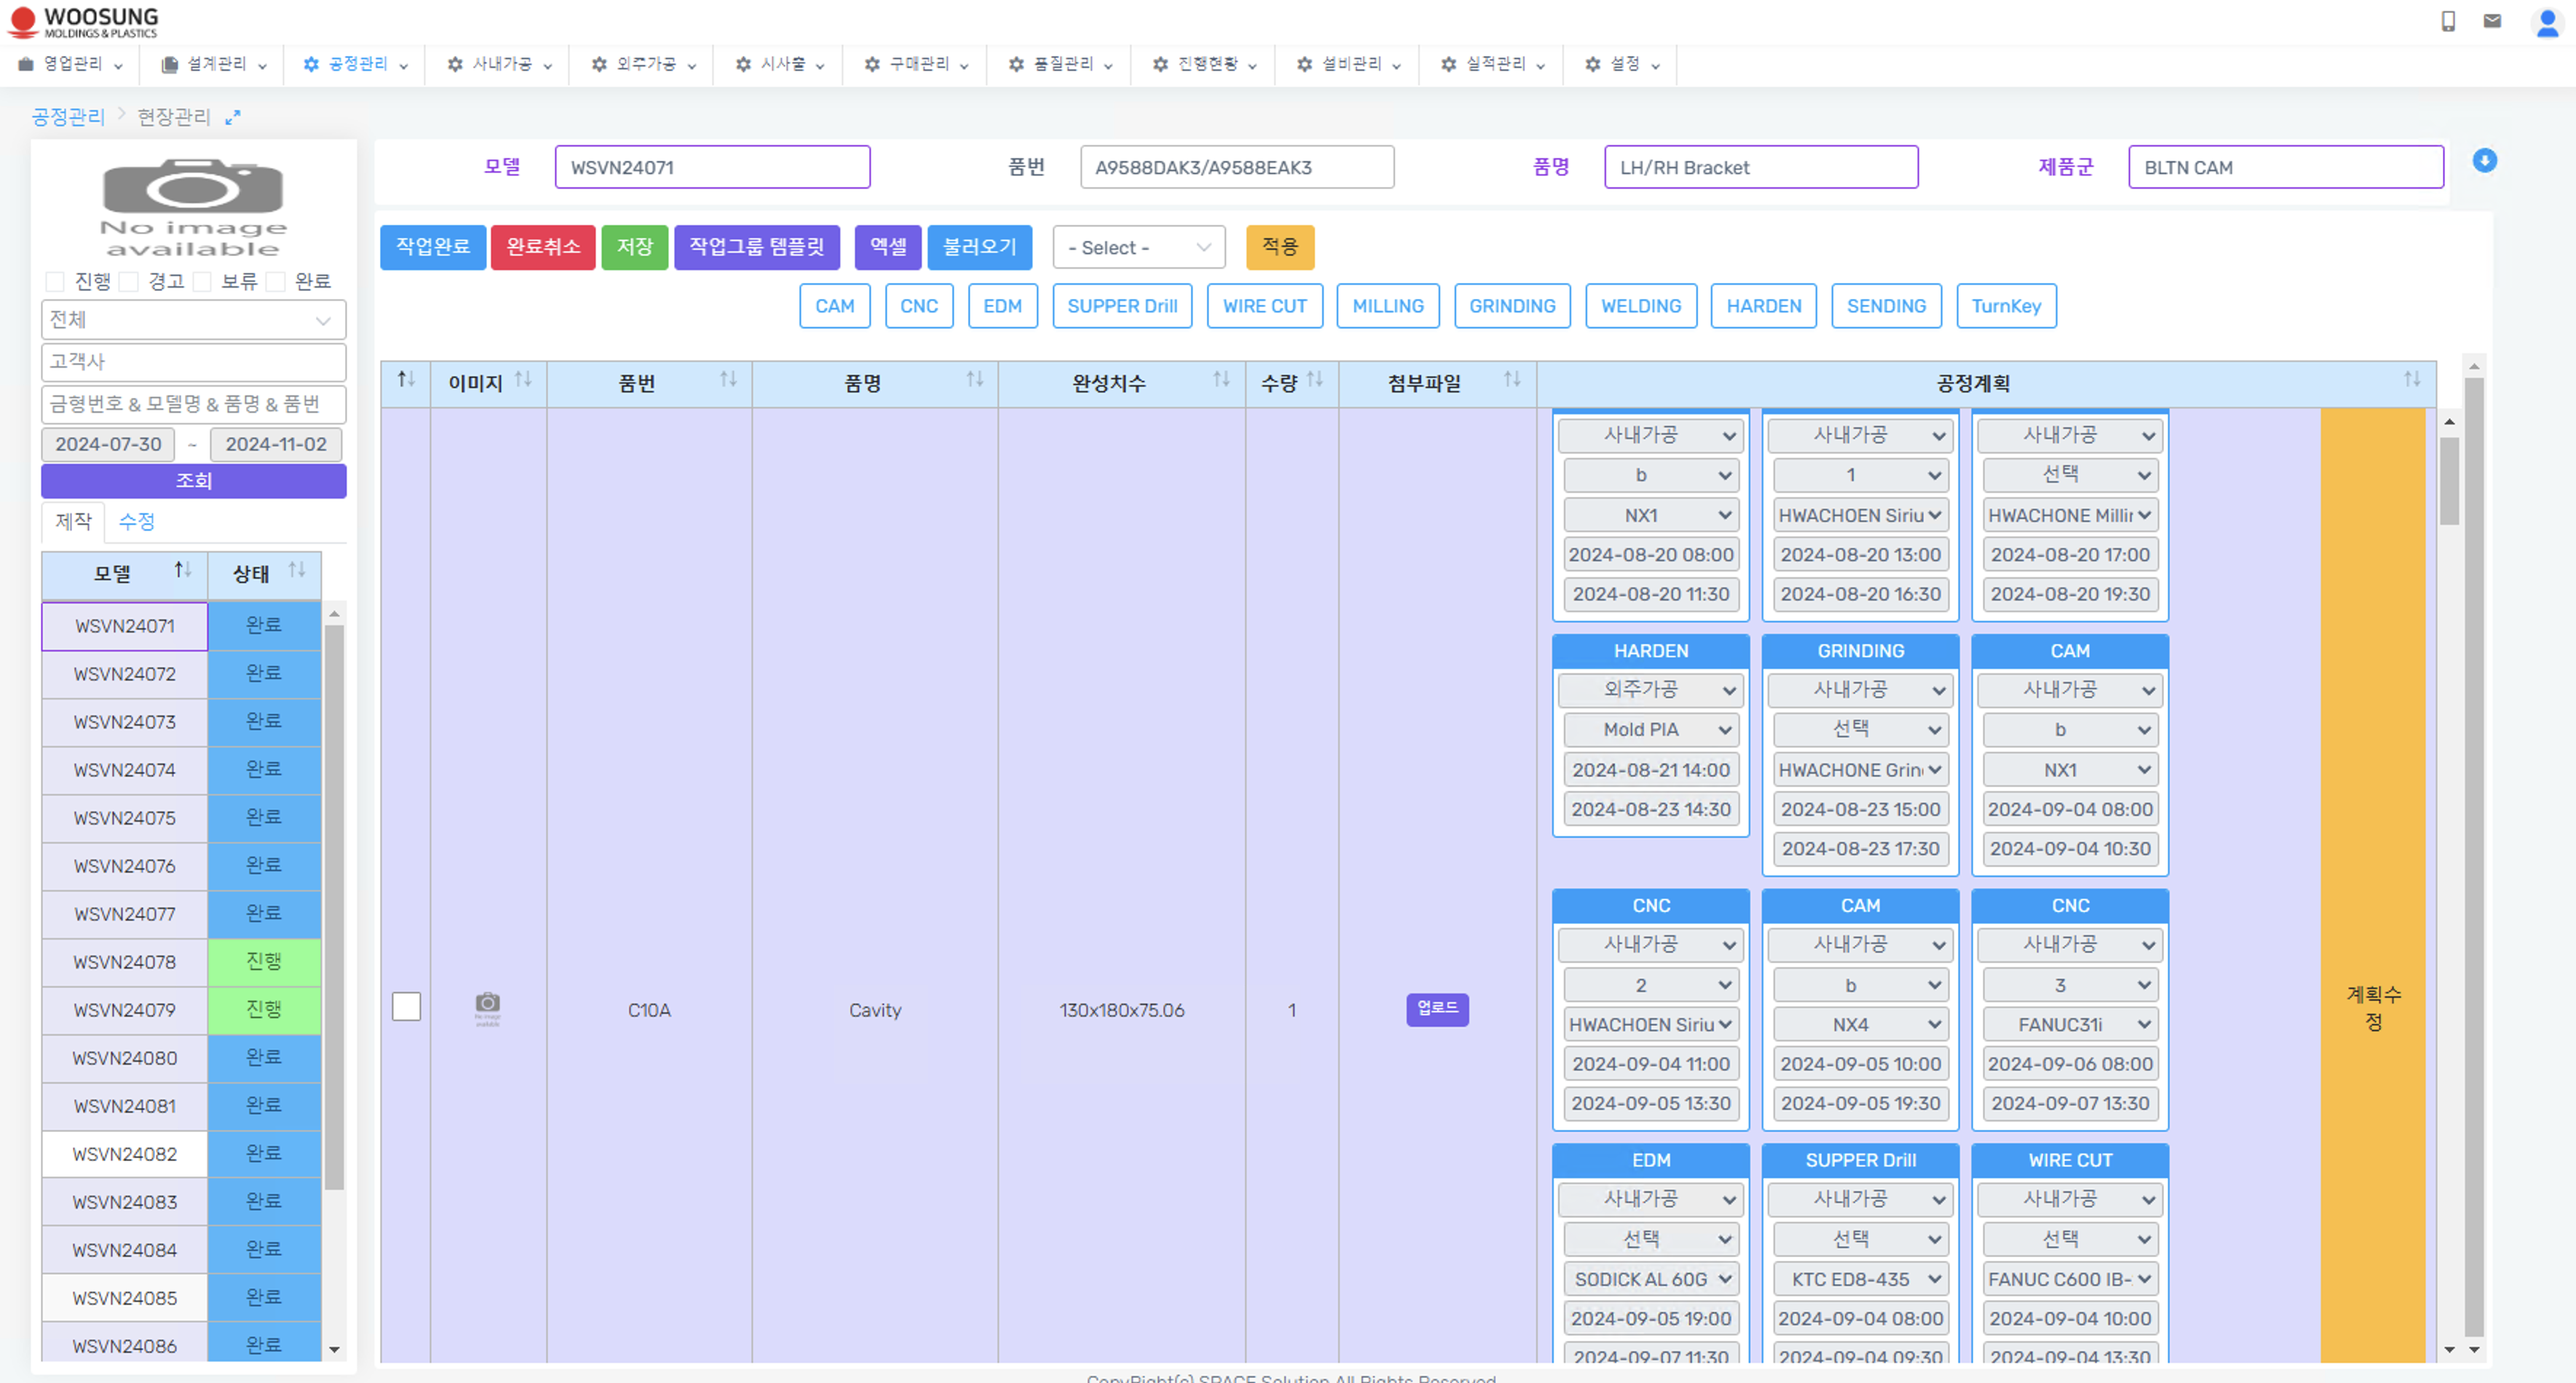
Task: Open the Mold PIA vendor dropdown
Action: [x=1650, y=730]
